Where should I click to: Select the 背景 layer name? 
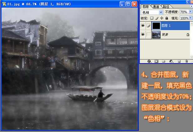tap(165, 35)
